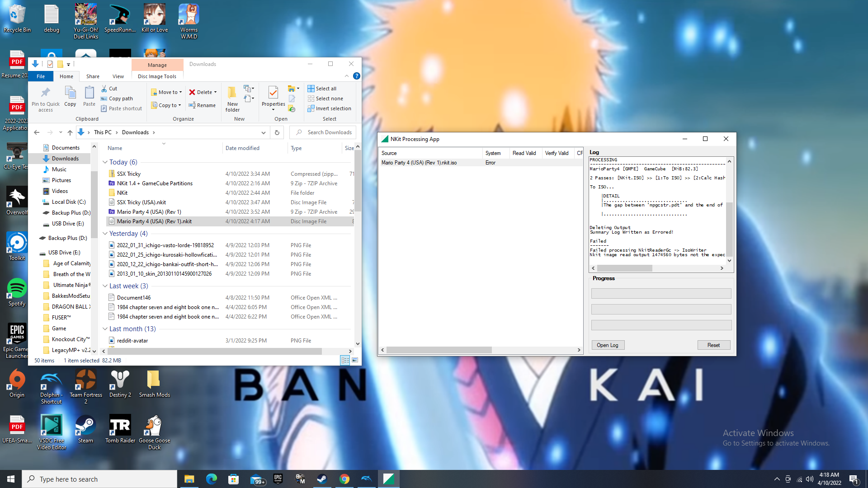Click the Reset button in NKit

pyautogui.click(x=713, y=345)
